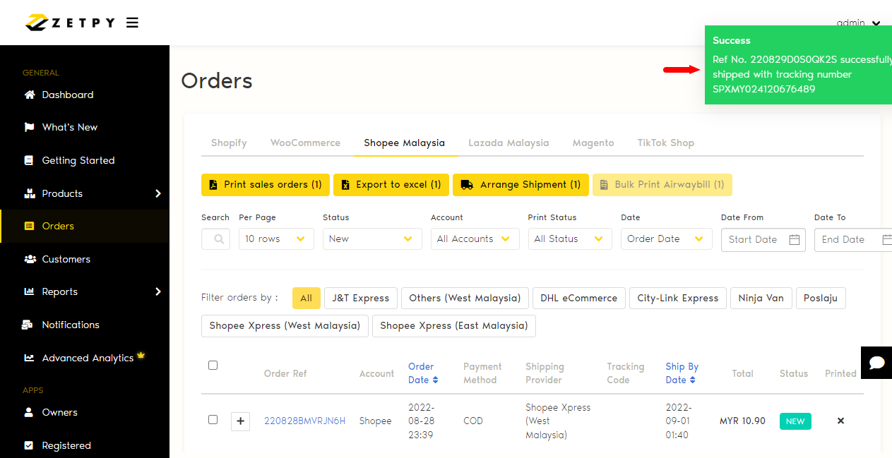Click the MYR 10.90 total cell

[742, 421]
